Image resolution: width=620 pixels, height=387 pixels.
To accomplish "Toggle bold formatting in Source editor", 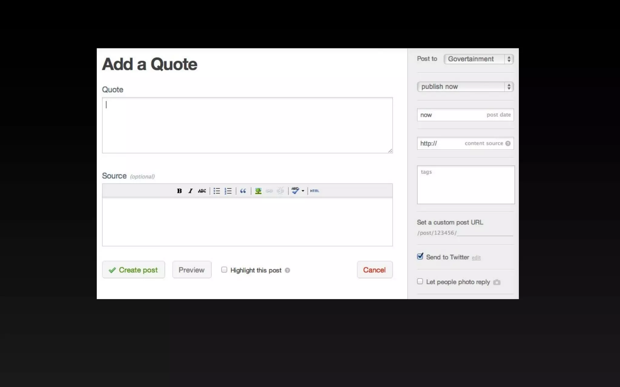I will pos(179,191).
